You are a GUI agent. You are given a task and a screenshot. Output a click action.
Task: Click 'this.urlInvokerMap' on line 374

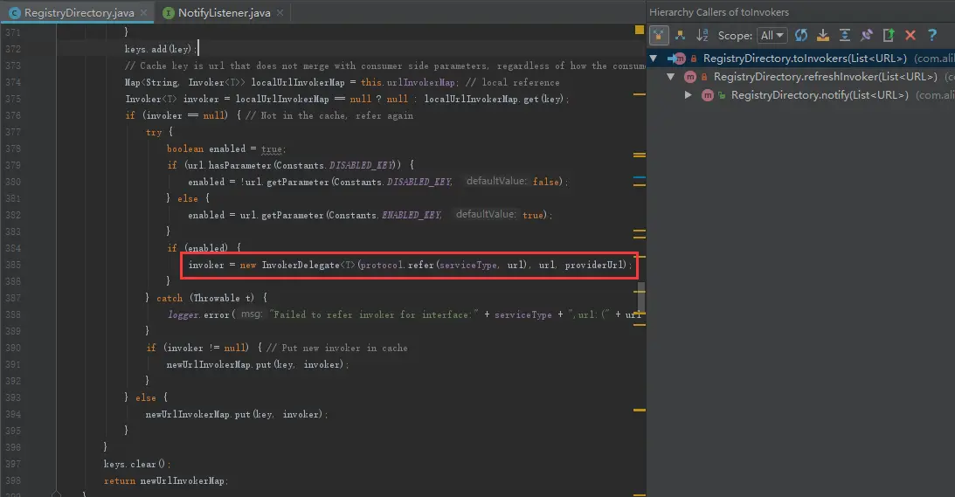coord(407,82)
